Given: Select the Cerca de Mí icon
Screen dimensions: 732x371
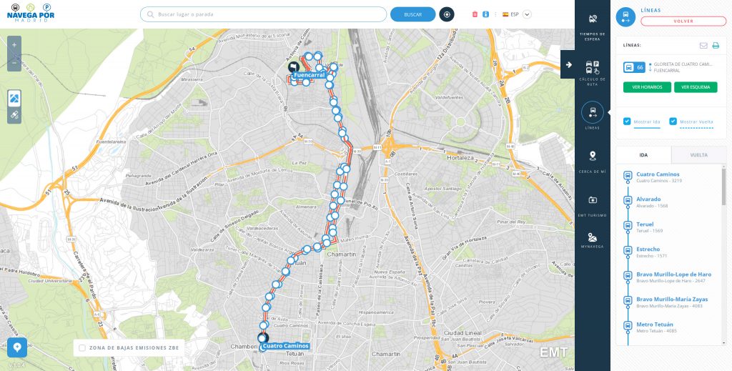Looking at the screenshot, I should pos(592,161).
